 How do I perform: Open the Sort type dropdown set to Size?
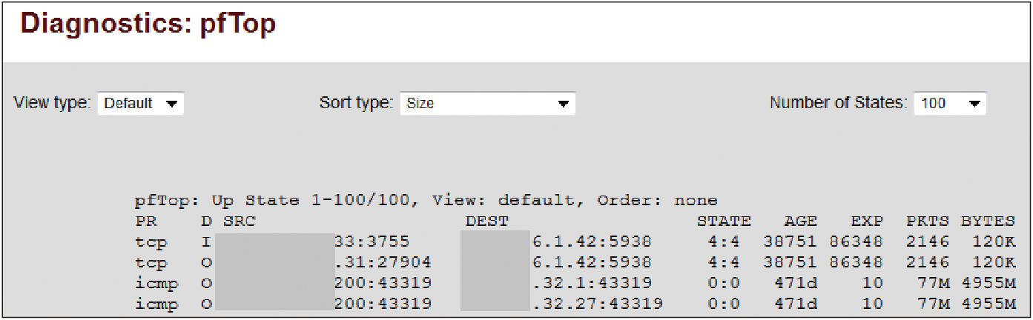coord(487,103)
